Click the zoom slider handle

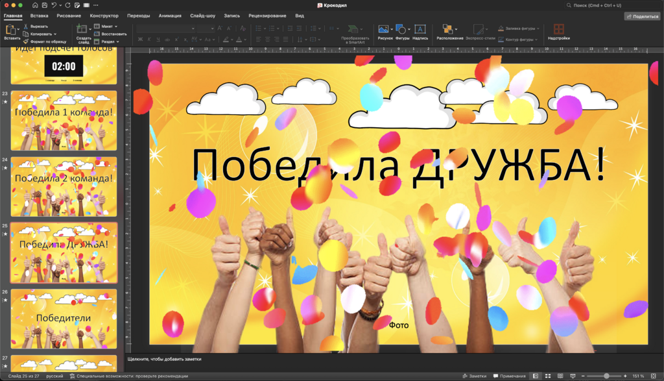point(606,376)
